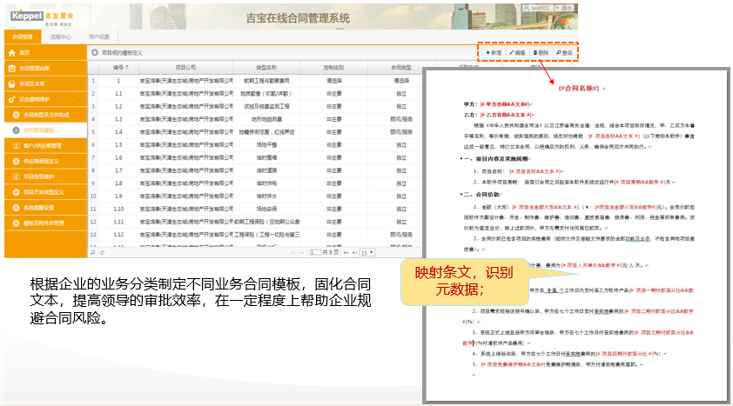
Task: Click the 删除 trash button
Action: click(541, 53)
